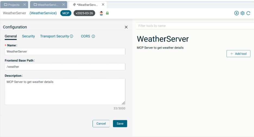Open the Security configuration tab
Image resolution: width=254 pixels, height=137 pixels.
pos(28,36)
